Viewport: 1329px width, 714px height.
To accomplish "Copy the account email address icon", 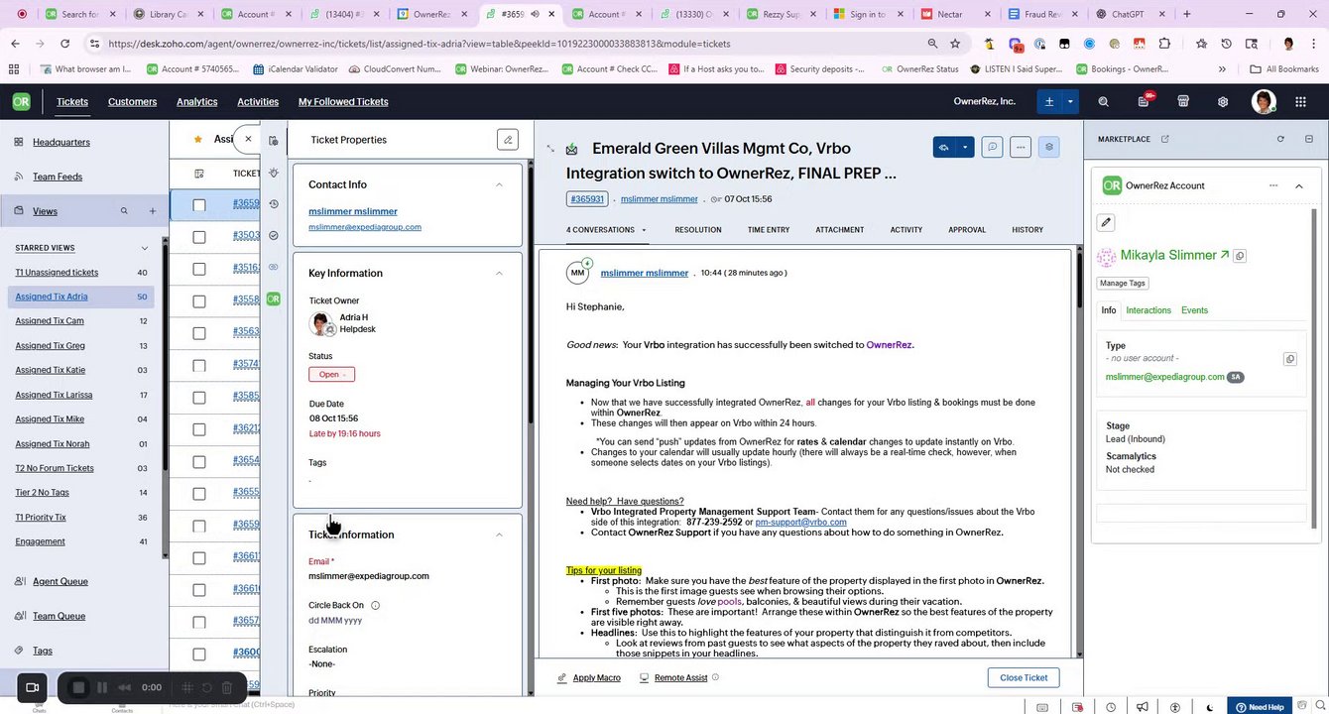I will 1290,359.
